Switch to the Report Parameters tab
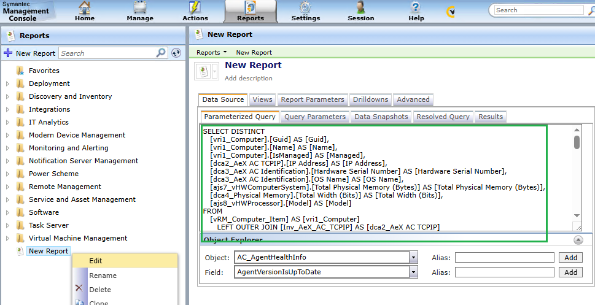 pyautogui.click(x=313, y=99)
